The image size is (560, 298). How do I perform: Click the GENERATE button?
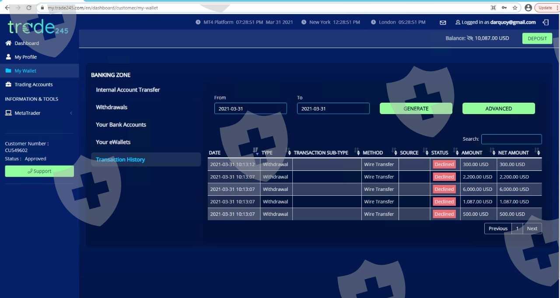tap(416, 108)
